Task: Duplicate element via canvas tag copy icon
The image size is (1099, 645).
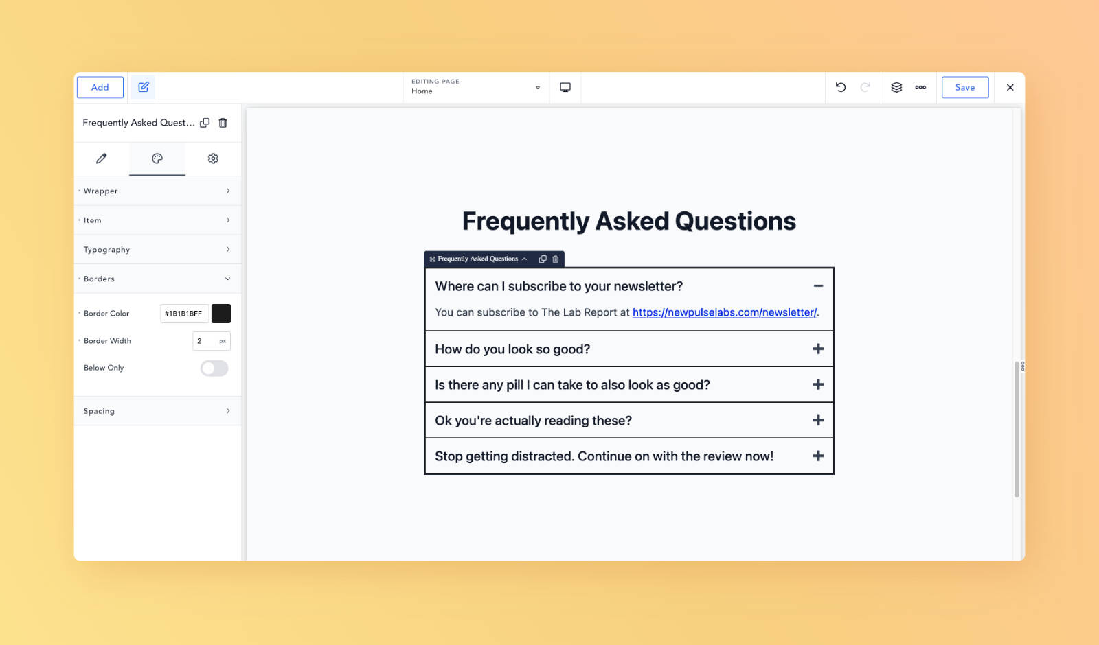Action: tap(543, 259)
